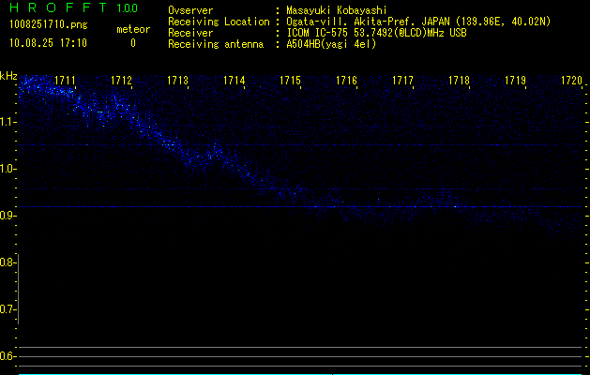Click the 1713 time marker
Image resolution: width=590 pixels, height=375 pixels.
178,82
